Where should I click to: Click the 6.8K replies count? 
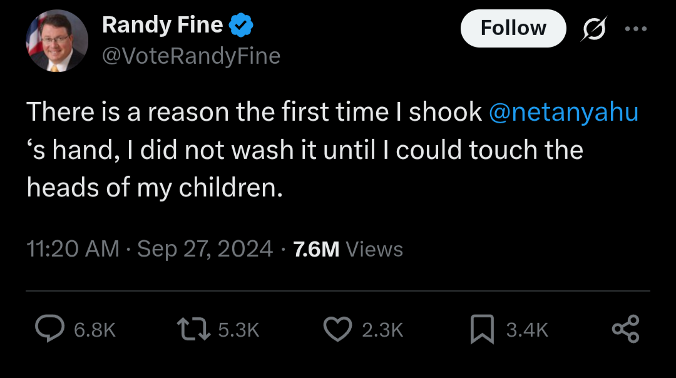95,330
